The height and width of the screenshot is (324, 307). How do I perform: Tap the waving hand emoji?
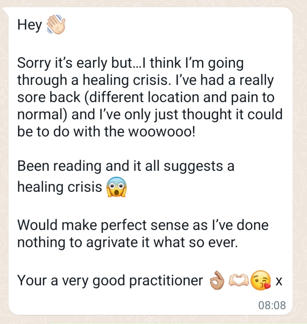click(56, 24)
